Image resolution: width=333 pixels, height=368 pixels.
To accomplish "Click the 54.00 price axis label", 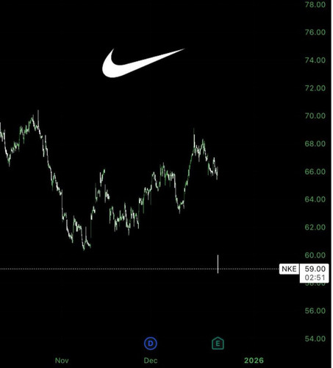I will [315, 339].
